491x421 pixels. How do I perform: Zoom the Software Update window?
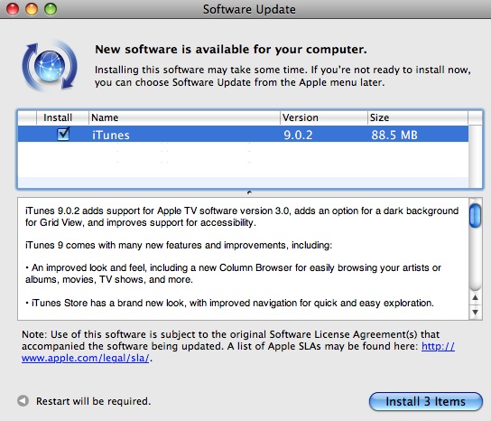51,9
